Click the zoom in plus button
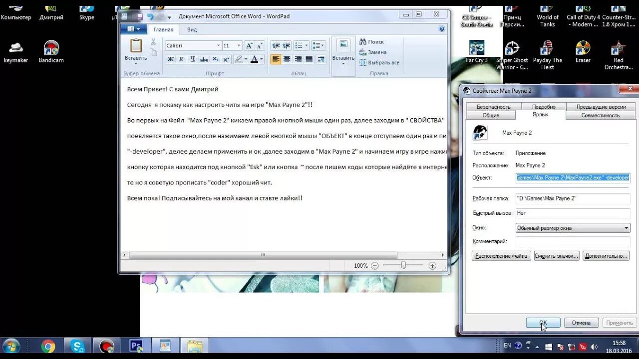This screenshot has width=639, height=359. coord(432,266)
